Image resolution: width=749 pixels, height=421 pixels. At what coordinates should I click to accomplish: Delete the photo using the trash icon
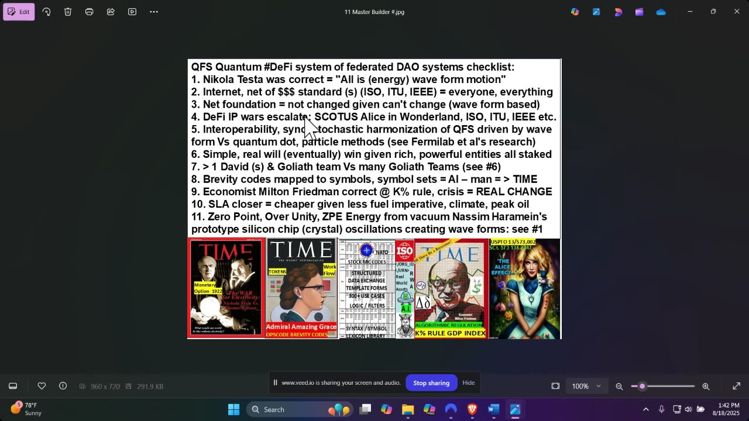68,12
